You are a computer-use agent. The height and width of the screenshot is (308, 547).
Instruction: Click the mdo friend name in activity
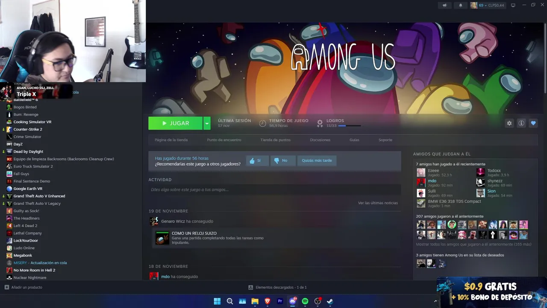[165, 277]
